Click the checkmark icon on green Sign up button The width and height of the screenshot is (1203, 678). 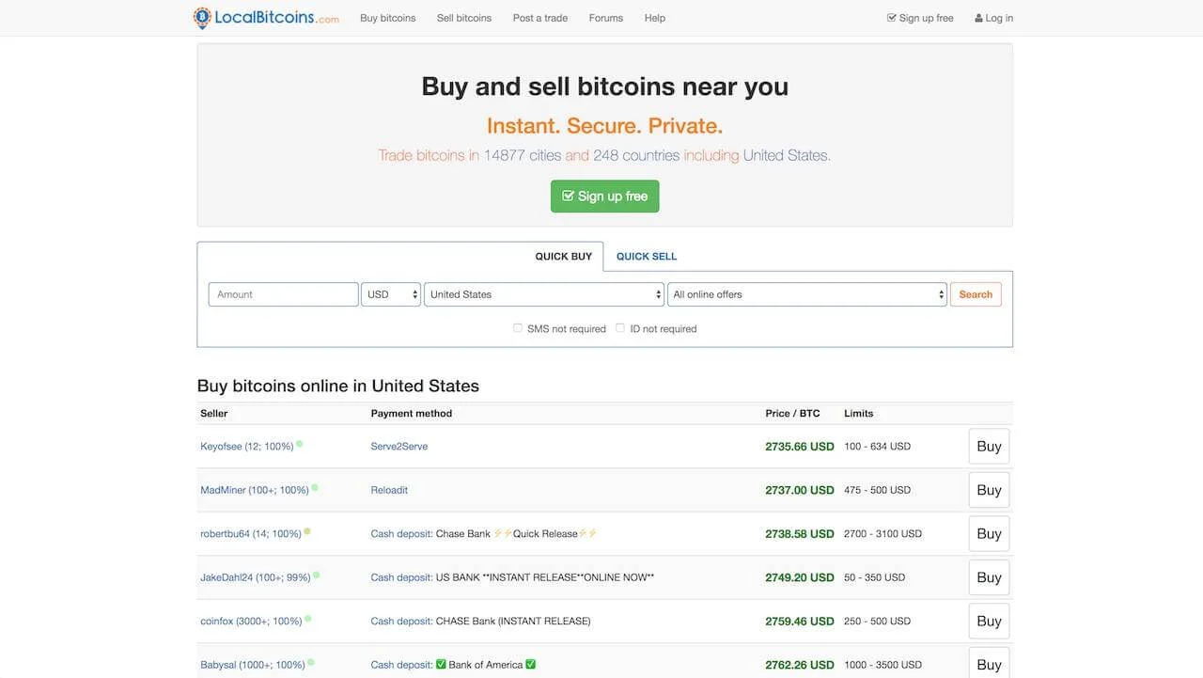tap(569, 196)
